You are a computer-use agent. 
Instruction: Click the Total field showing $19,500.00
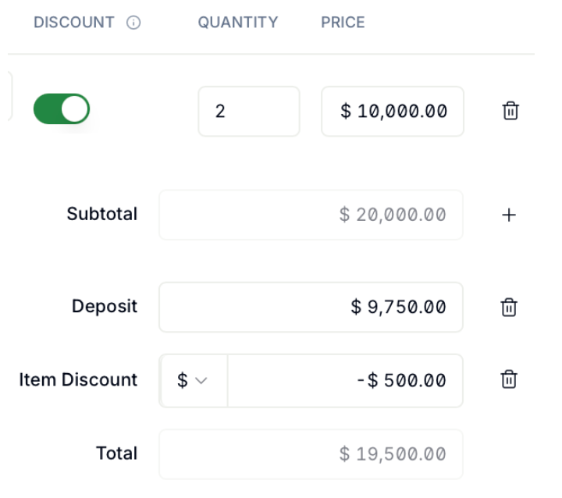pyautogui.click(x=311, y=454)
